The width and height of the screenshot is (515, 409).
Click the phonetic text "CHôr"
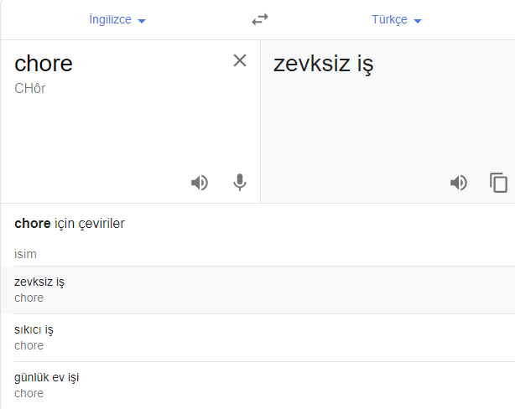click(x=30, y=88)
